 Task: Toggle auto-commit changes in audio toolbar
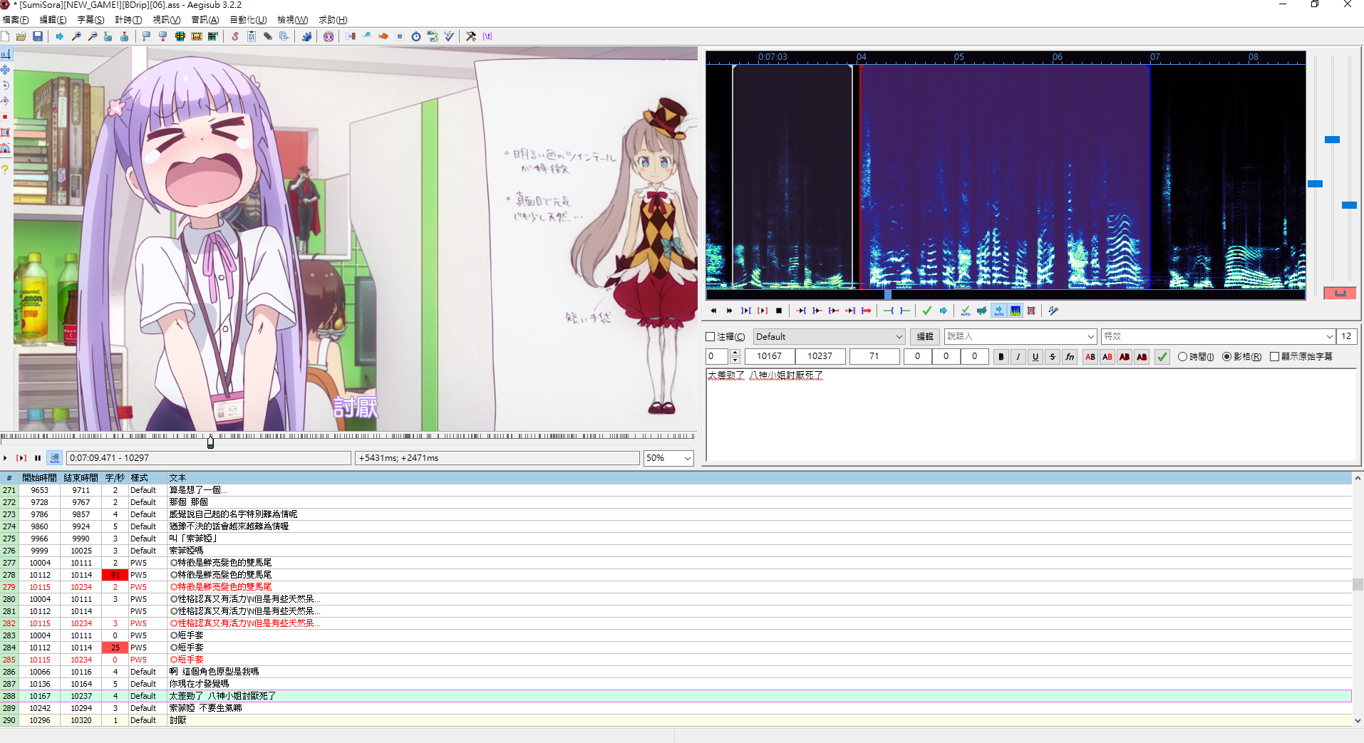coord(966,311)
